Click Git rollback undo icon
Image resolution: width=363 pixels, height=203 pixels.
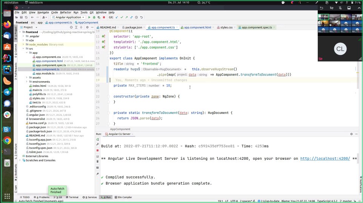pos(141,17)
